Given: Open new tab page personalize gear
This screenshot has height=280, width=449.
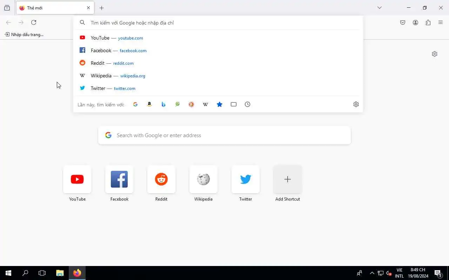Looking at the screenshot, I should click(x=435, y=54).
